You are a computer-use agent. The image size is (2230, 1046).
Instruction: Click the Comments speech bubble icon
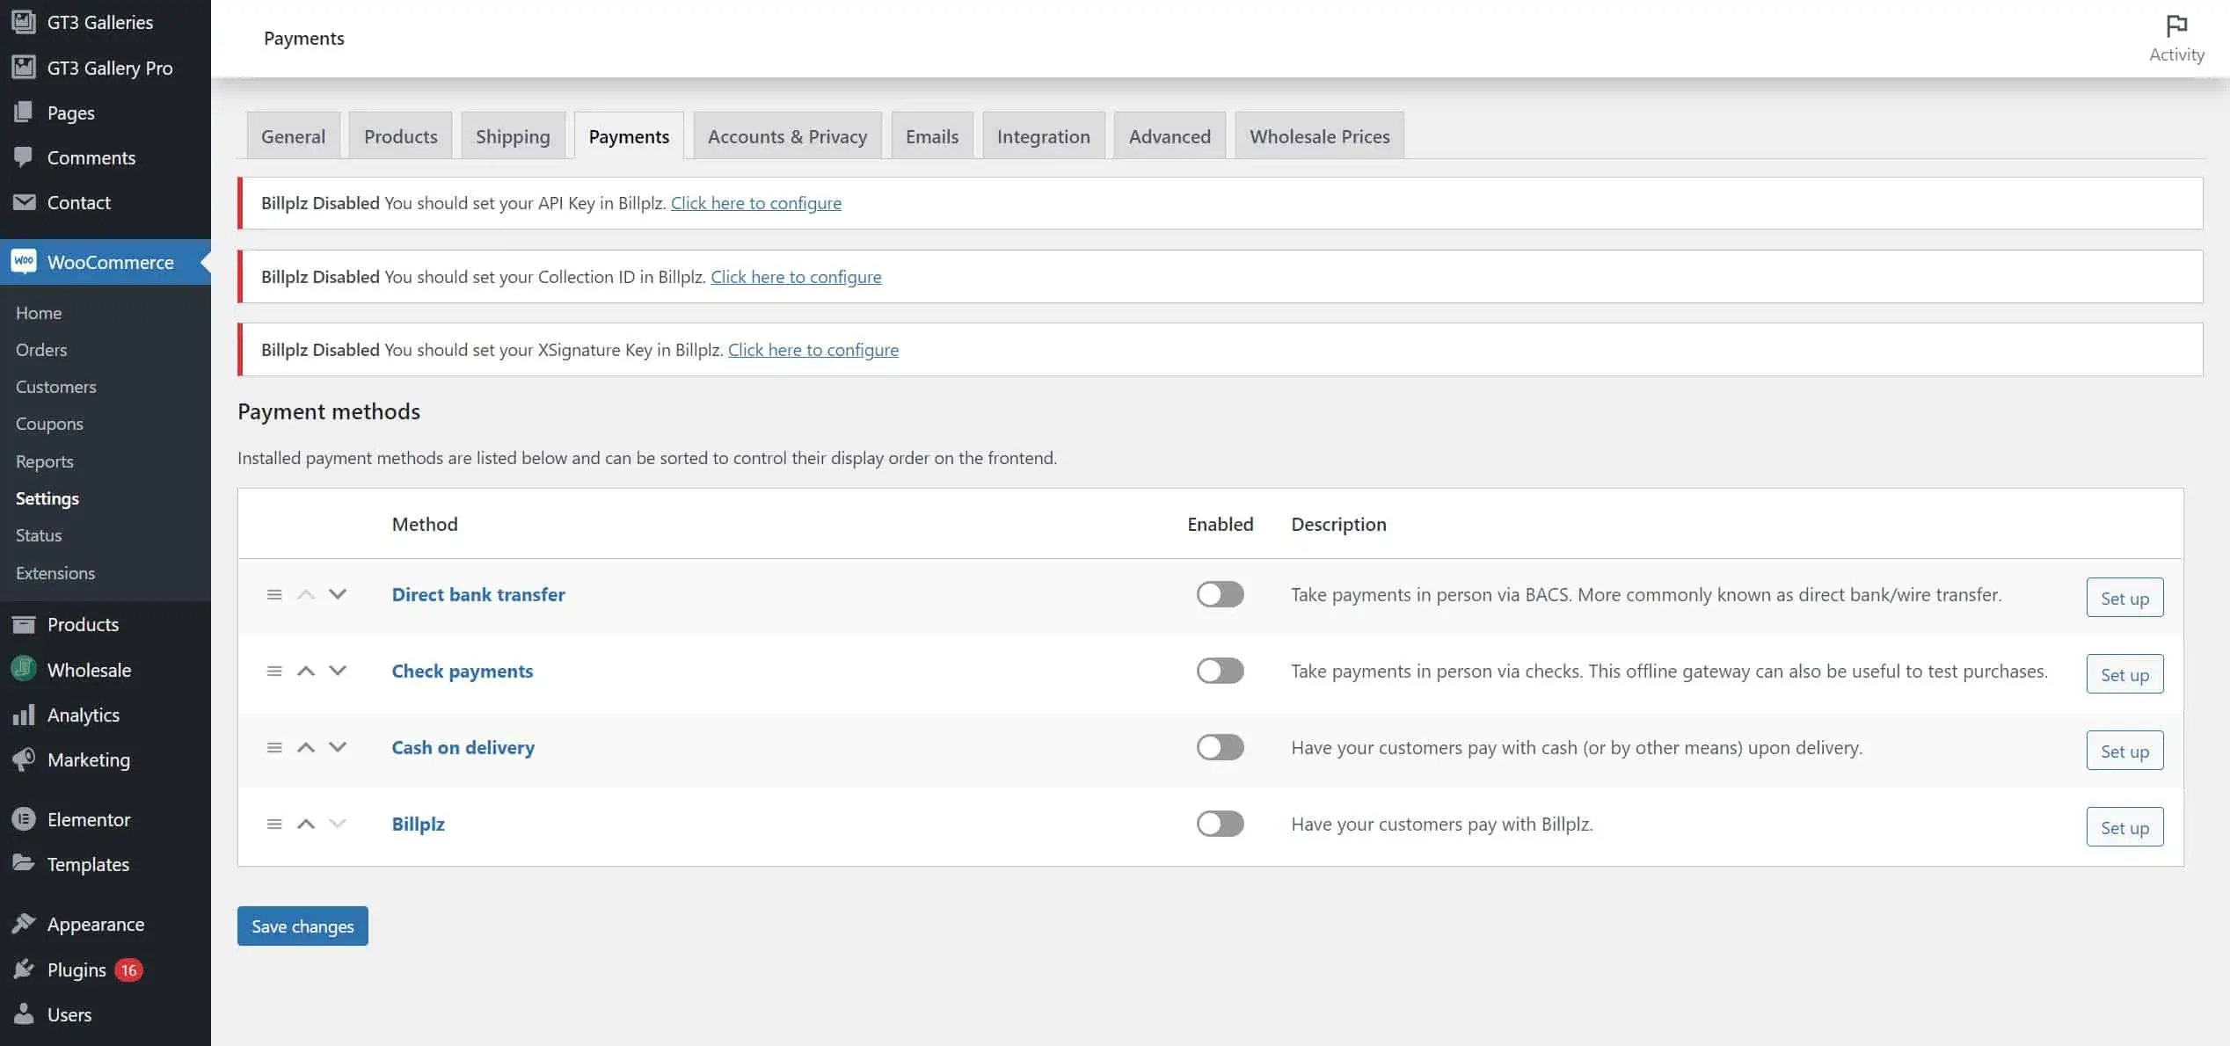pyautogui.click(x=24, y=156)
